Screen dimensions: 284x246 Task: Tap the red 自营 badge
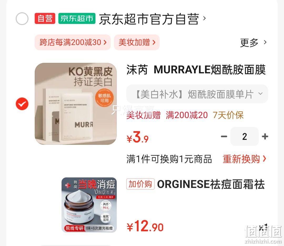coord(45,18)
